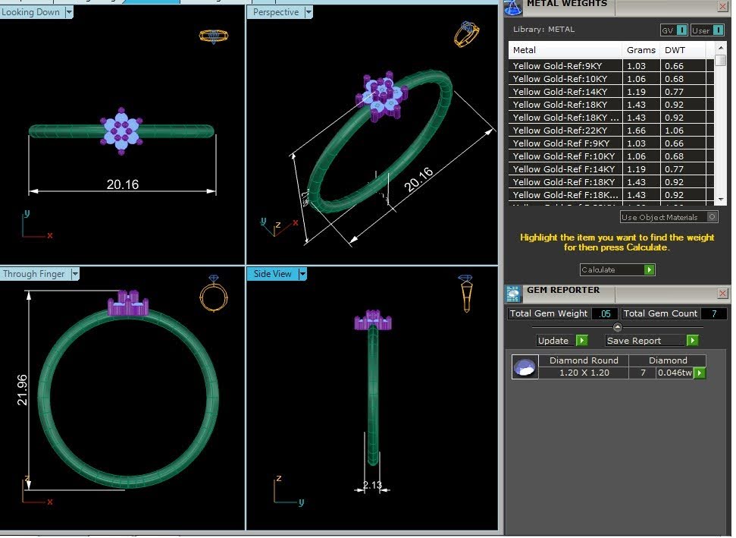
Task: Close the Gem Reporter panel
Action: 722,294
